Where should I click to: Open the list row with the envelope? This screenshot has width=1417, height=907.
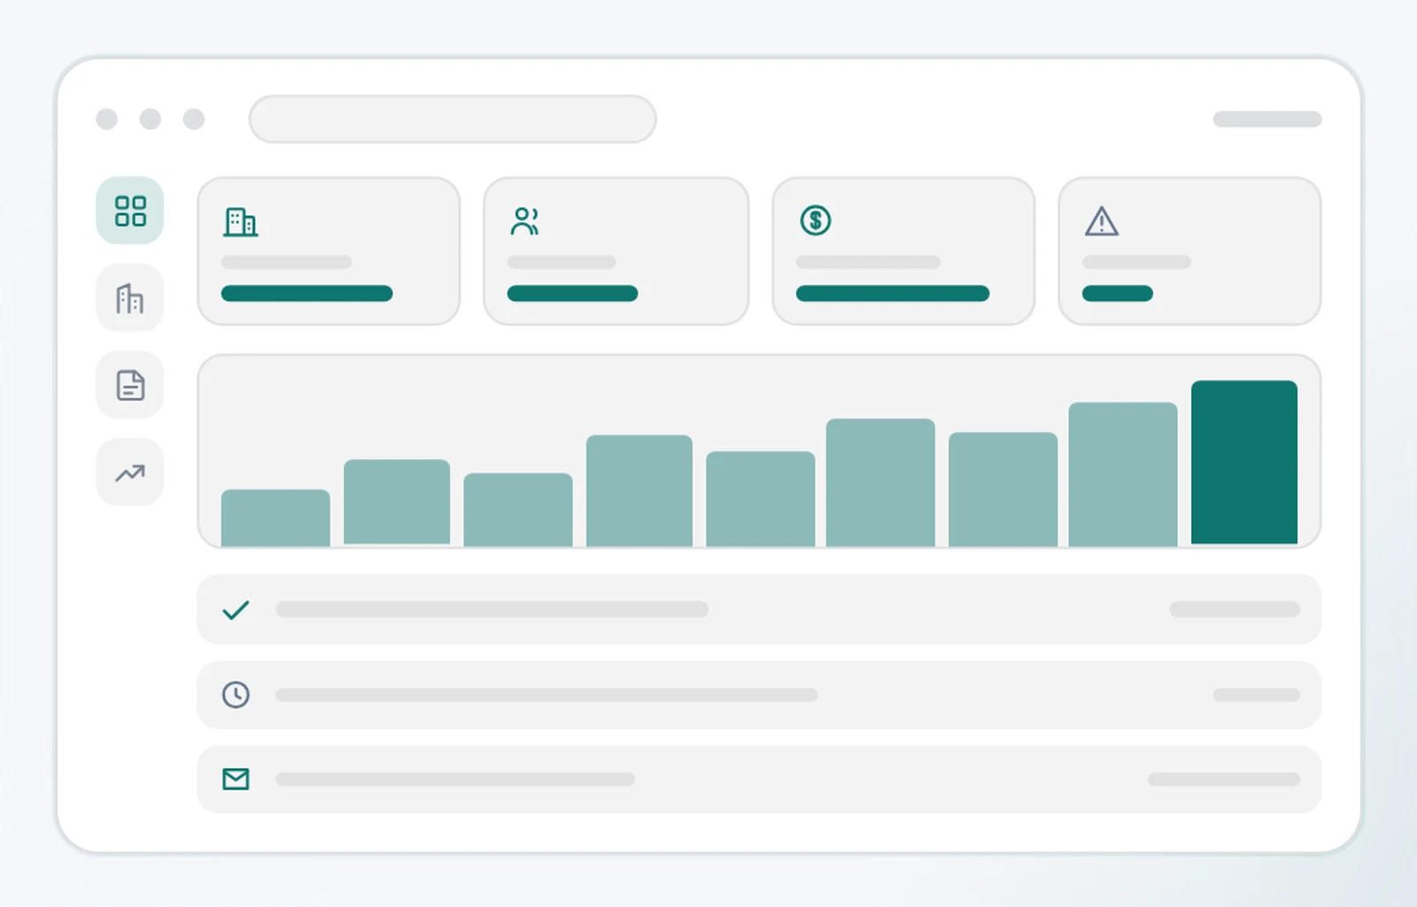point(759,780)
